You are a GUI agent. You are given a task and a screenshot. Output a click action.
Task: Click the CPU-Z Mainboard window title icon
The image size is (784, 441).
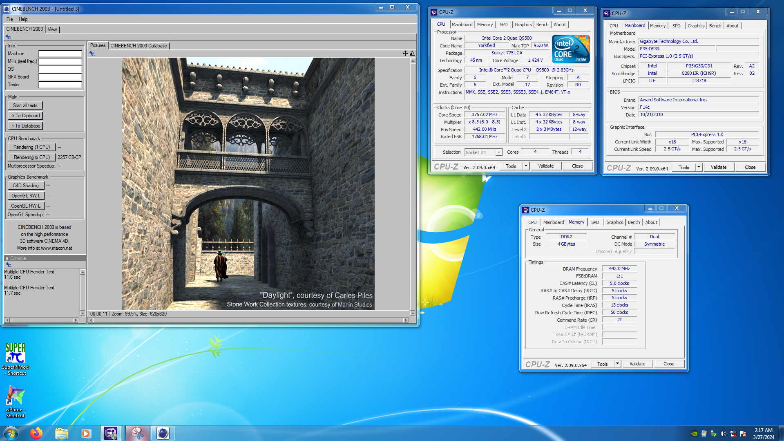[x=607, y=13]
